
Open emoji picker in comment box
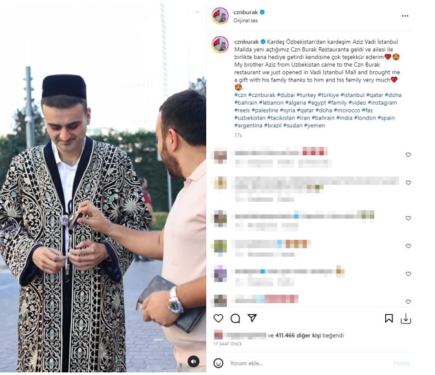(218, 363)
